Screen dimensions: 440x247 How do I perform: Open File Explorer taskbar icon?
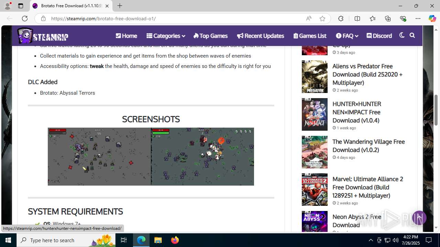158,240
